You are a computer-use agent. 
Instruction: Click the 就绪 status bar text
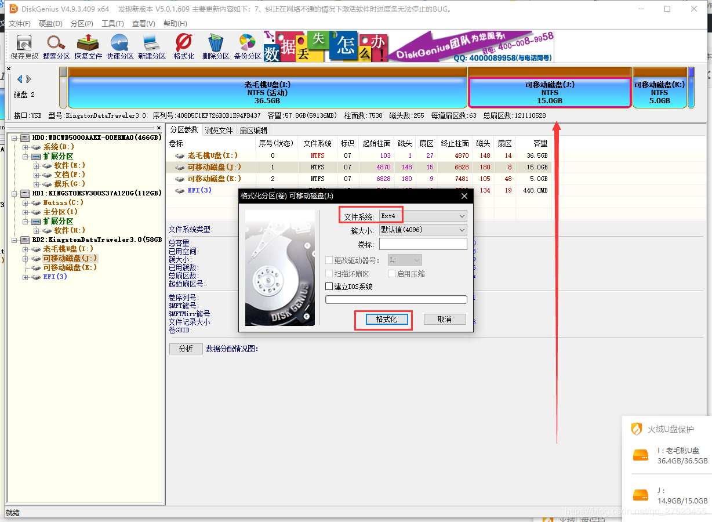[12, 513]
